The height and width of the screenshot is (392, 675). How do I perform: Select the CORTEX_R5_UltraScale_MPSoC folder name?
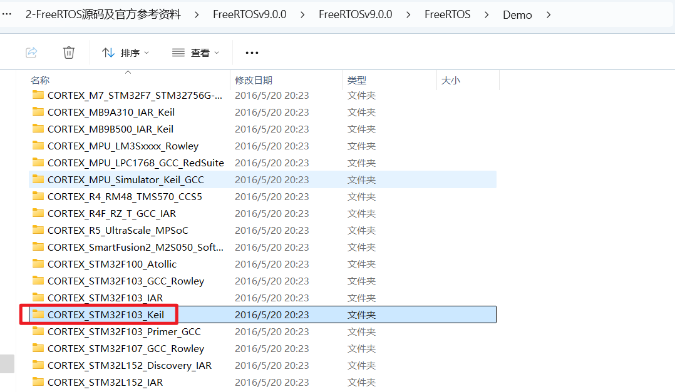tap(118, 230)
